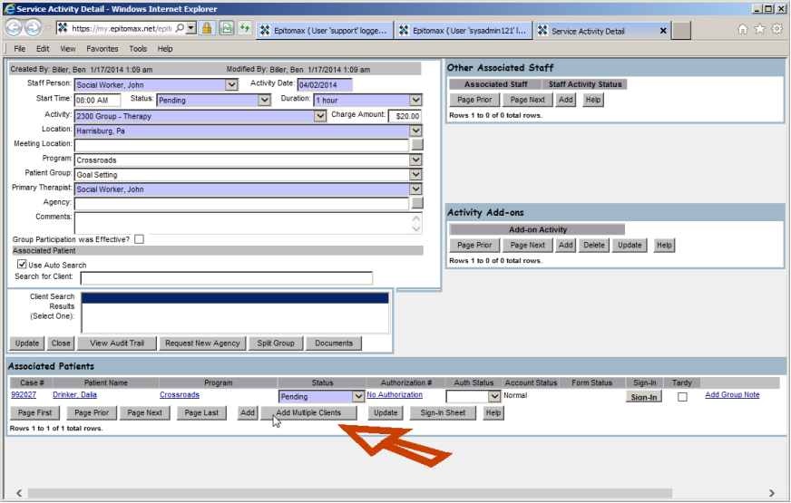Open the Favorites menu
791x503 pixels.
[102, 49]
